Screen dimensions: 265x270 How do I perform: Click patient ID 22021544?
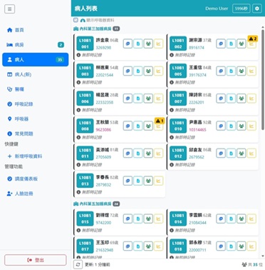point(105,75)
